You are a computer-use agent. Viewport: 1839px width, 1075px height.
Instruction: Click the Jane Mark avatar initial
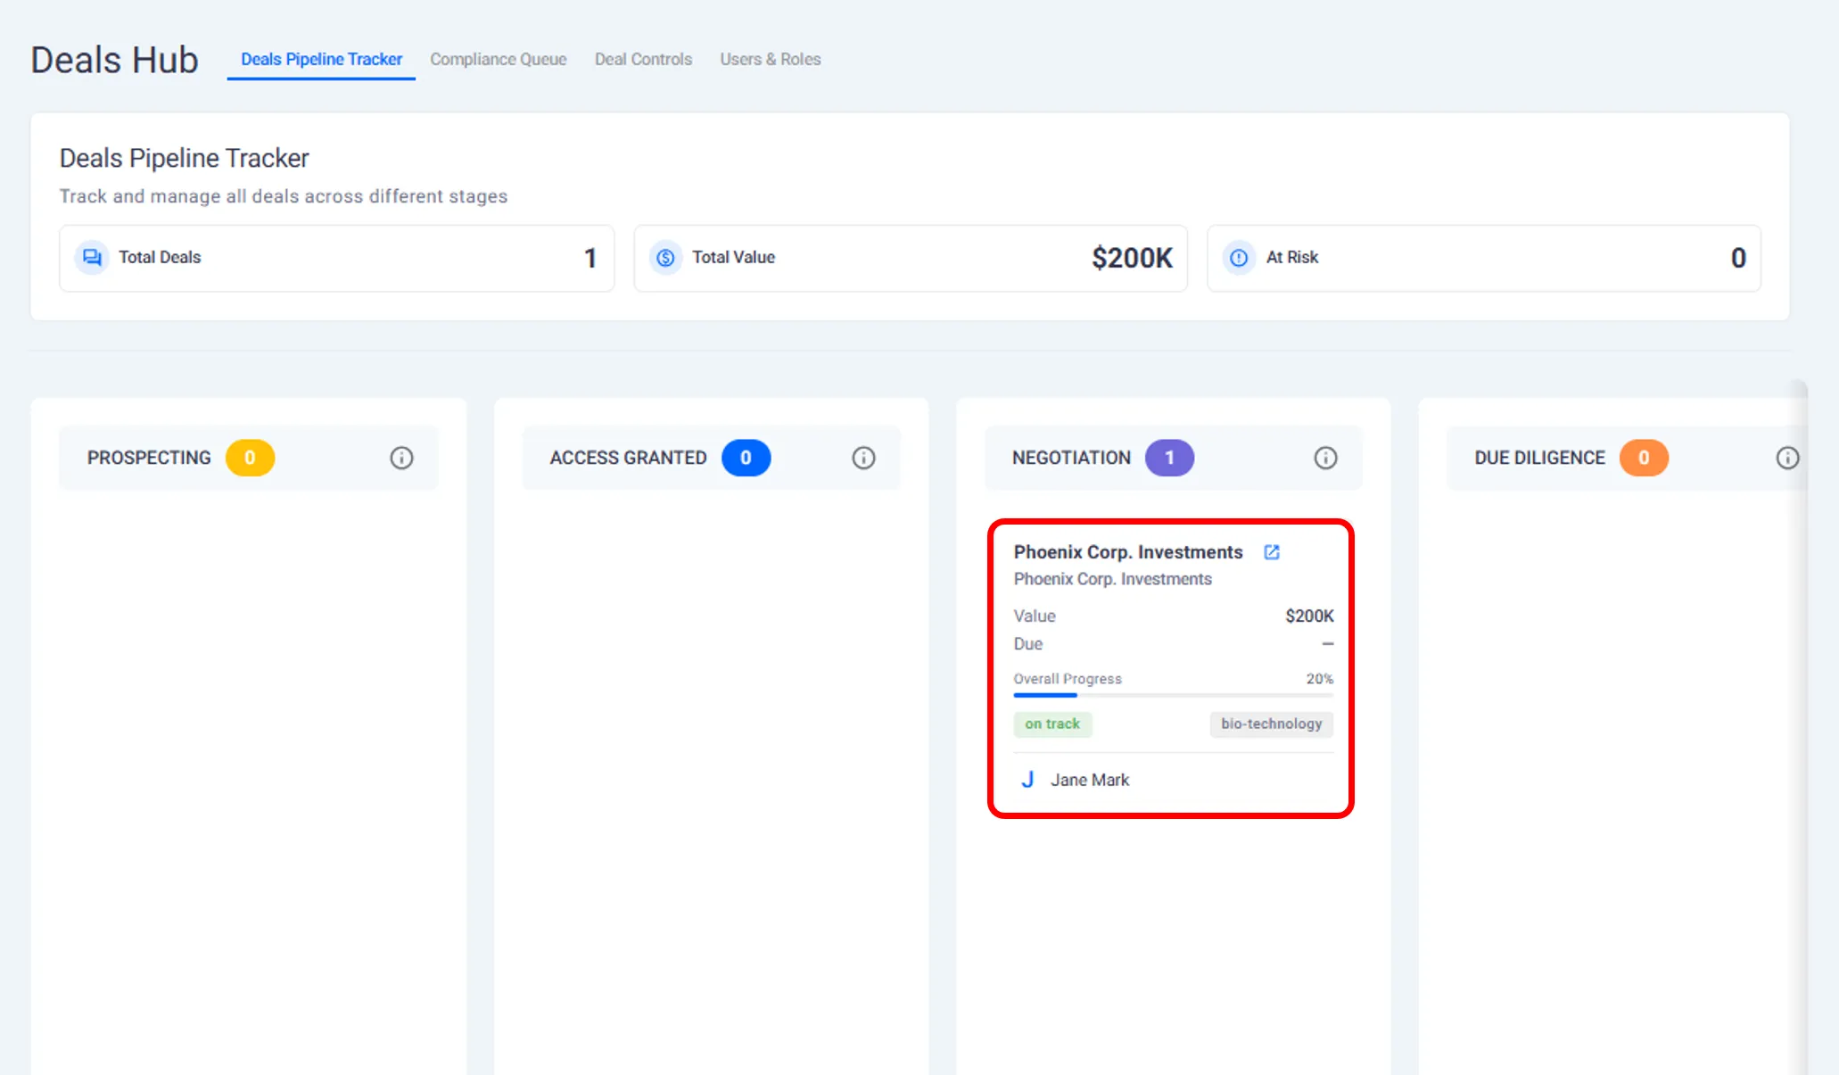click(x=1027, y=780)
